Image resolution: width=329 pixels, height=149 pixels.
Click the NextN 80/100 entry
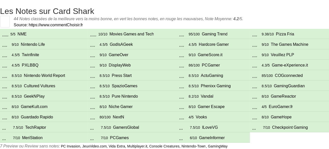(132, 117)
